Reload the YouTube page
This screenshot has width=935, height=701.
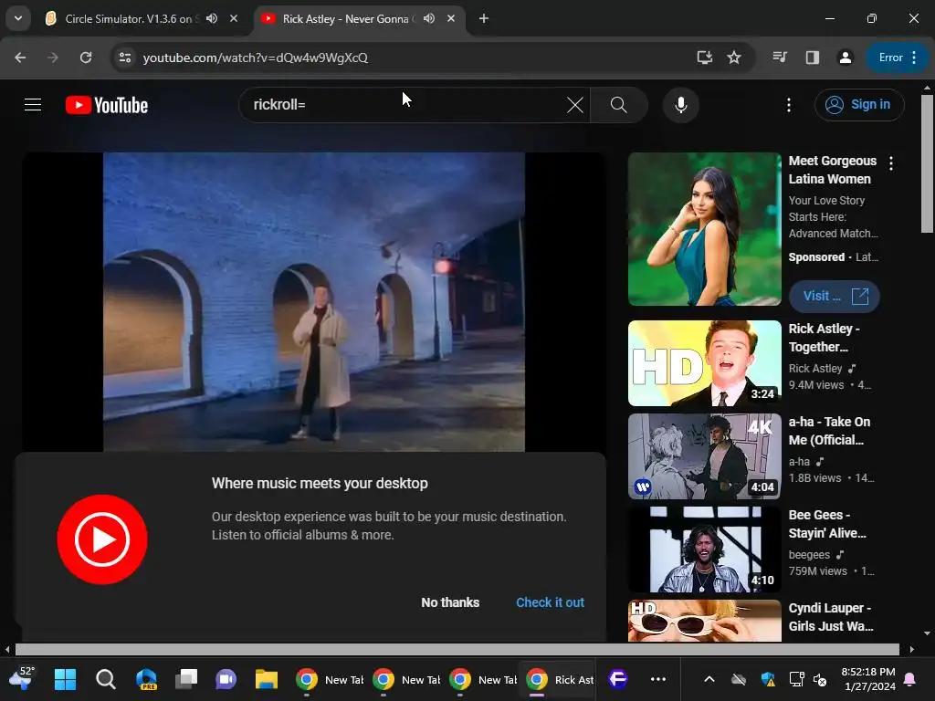click(x=86, y=58)
